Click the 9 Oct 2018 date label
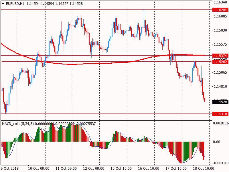The image size is (229, 172). pos(9,169)
